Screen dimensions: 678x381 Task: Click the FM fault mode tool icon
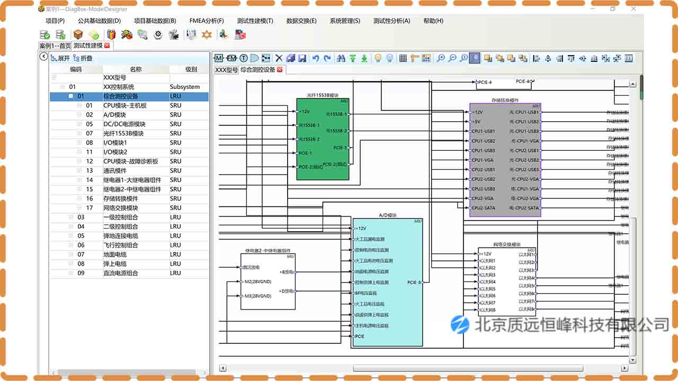tap(231, 58)
